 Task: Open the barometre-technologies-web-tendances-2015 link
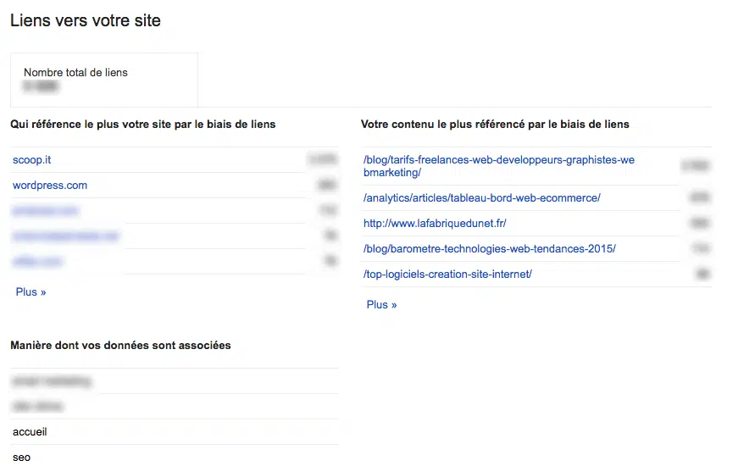click(x=489, y=249)
